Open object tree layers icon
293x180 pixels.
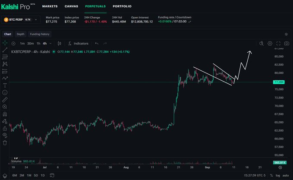[5, 176]
